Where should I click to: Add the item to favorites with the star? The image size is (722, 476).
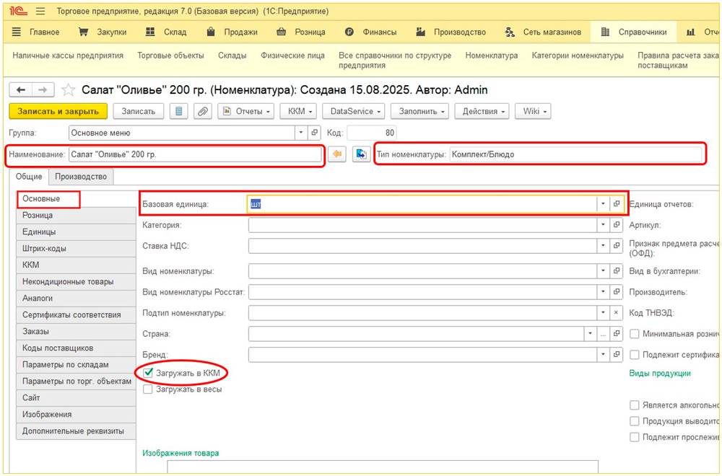coord(68,90)
